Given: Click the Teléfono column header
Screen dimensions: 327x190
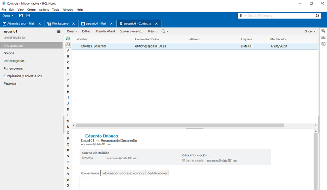Looking at the screenshot, I should (194, 39).
